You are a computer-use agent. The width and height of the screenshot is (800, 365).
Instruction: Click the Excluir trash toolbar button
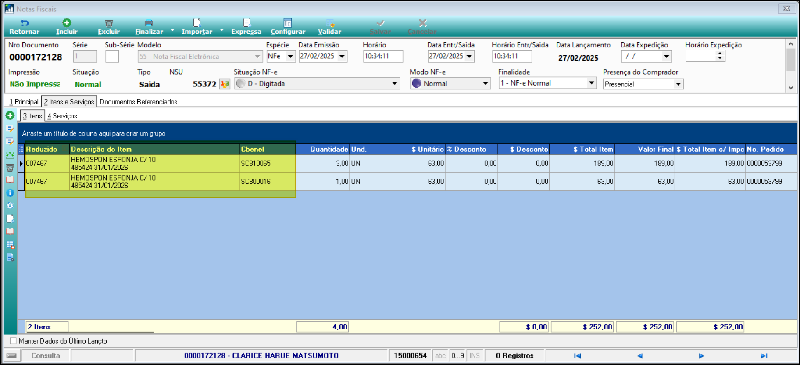click(109, 27)
